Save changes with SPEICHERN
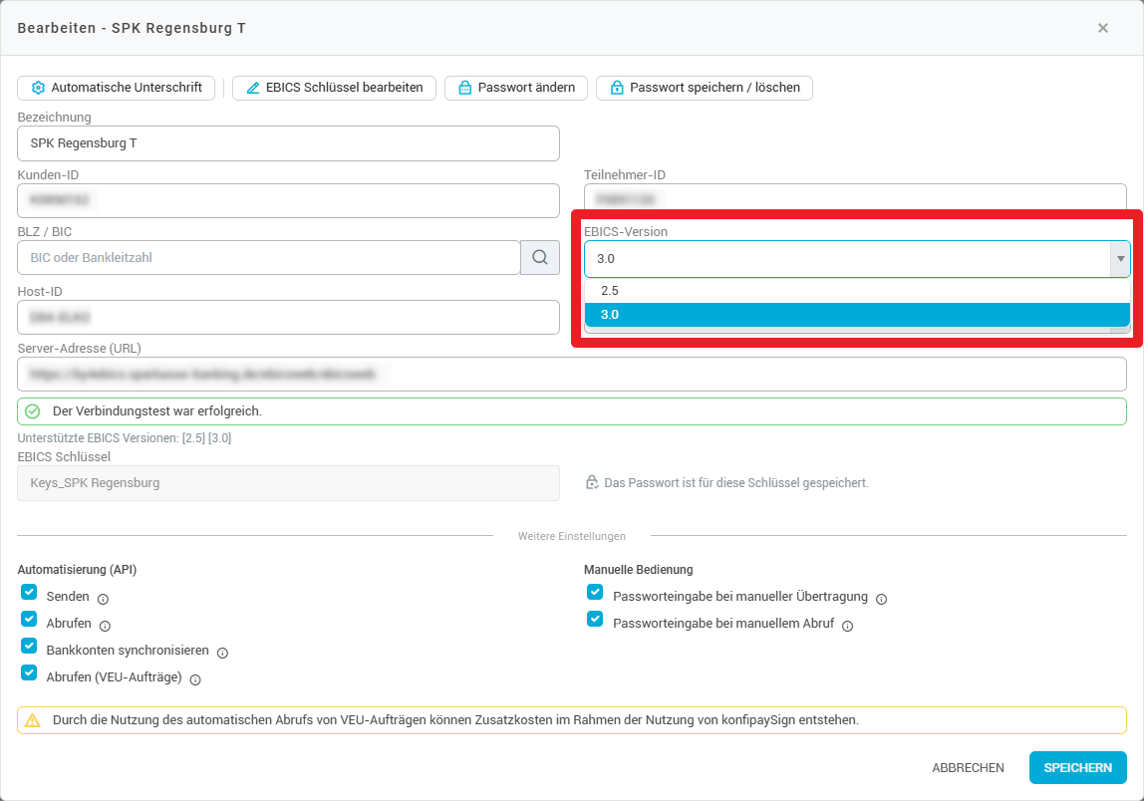This screenshot has width=1144, height=801. tap(1077, 768)
